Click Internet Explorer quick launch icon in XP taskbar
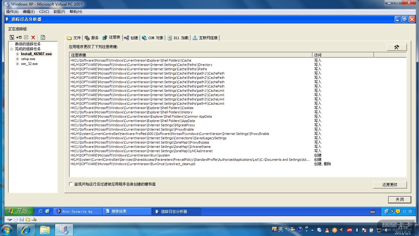Viewport: 419px width, 236px height. 40,211
